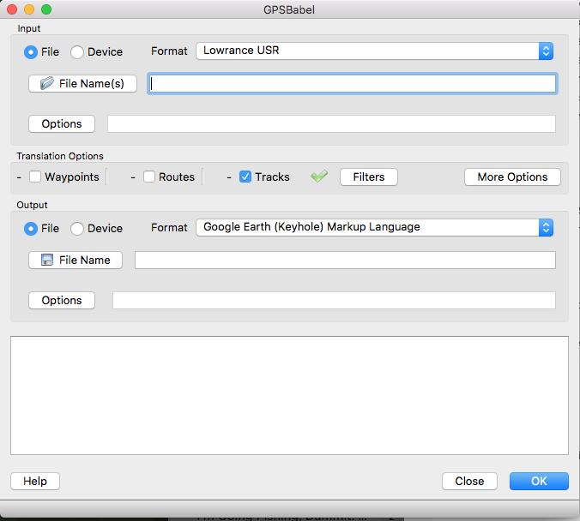Click the open folder icon on File Name(s)
Viewport: 580px width, 521px height.
coord(47,83)
